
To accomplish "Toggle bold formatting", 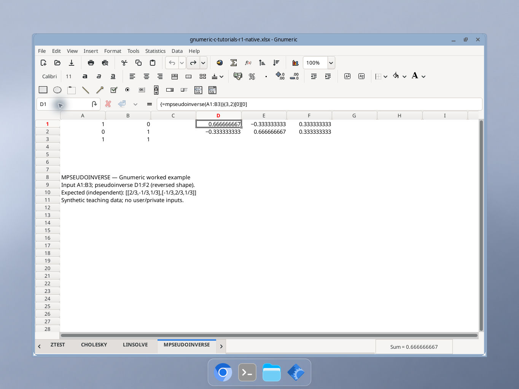I will coord(85,76).
